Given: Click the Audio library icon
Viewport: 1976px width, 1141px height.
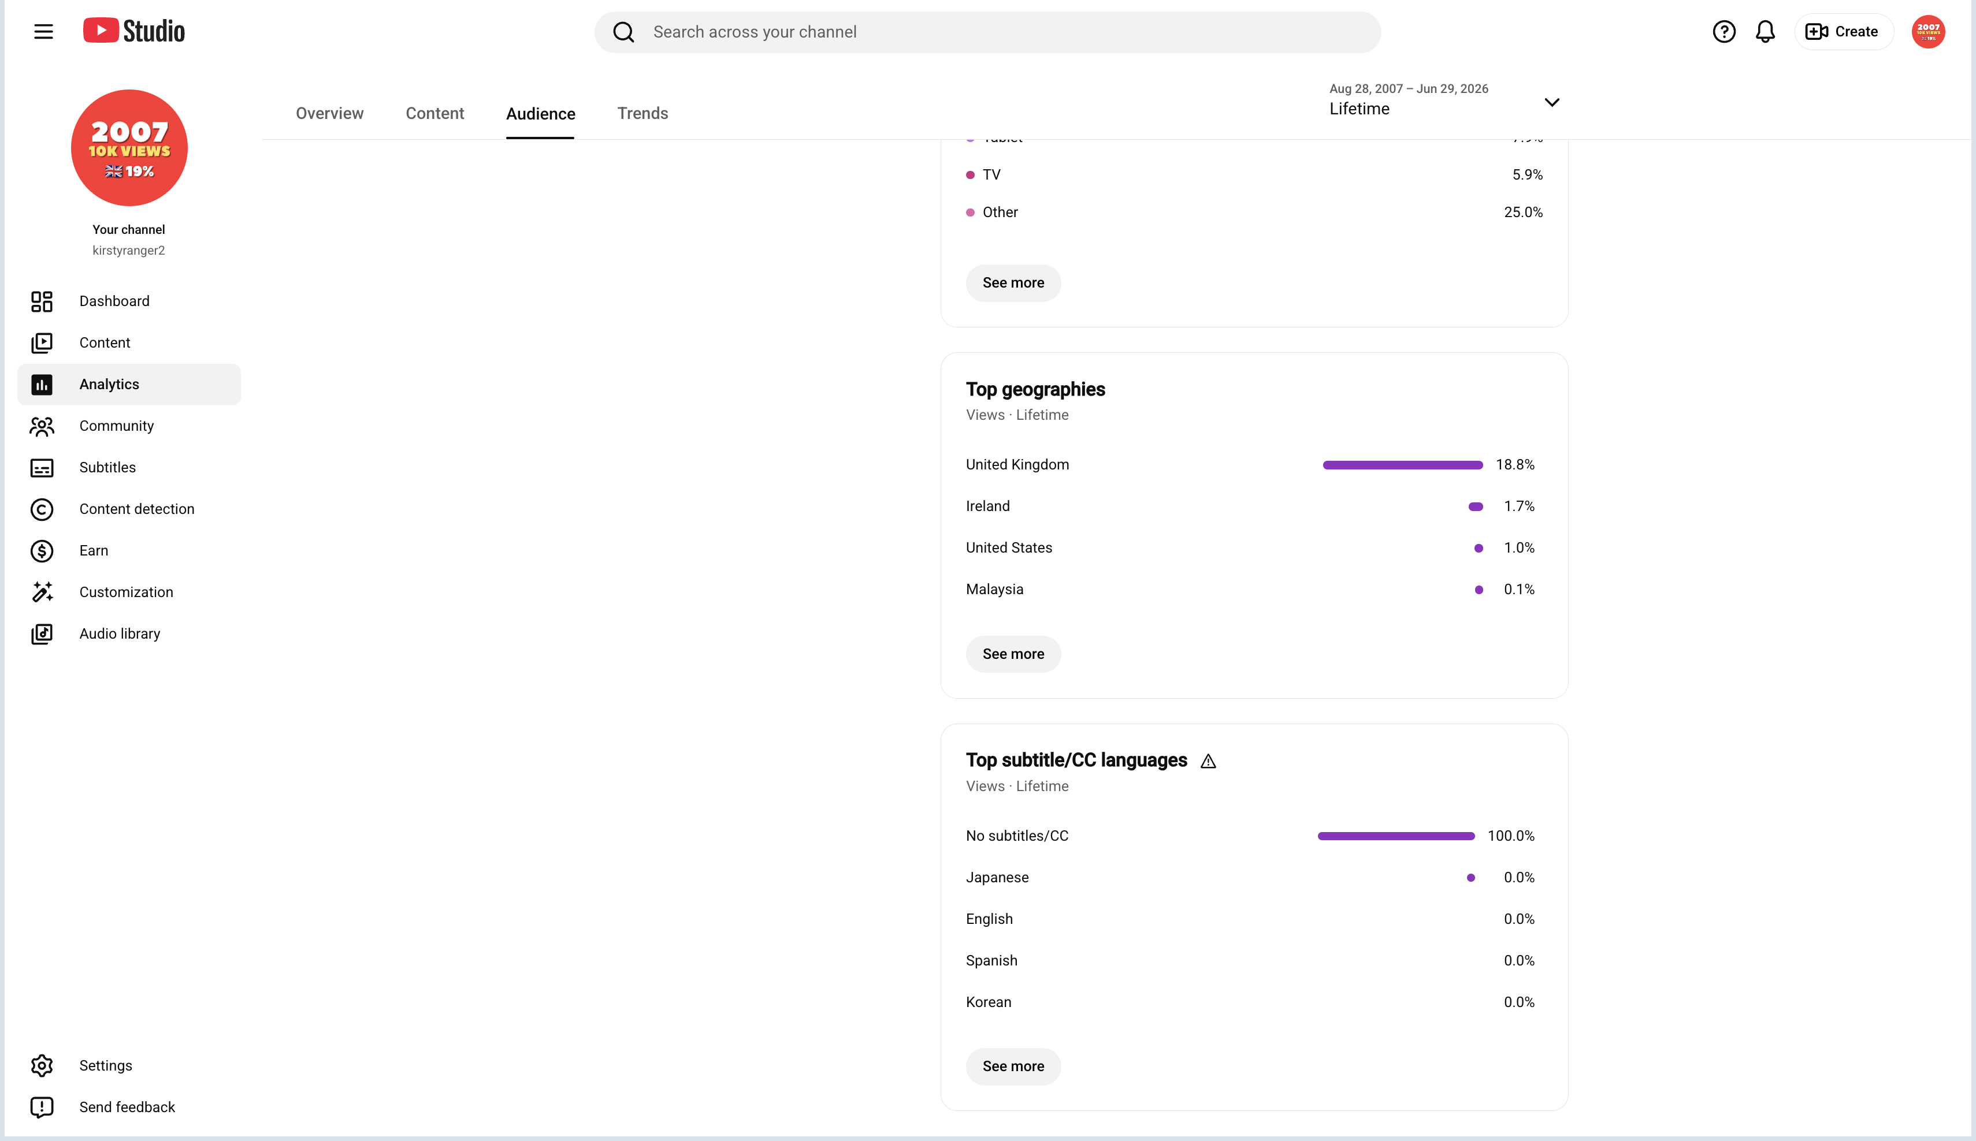Looking at the screenshot, I should 42,633.
